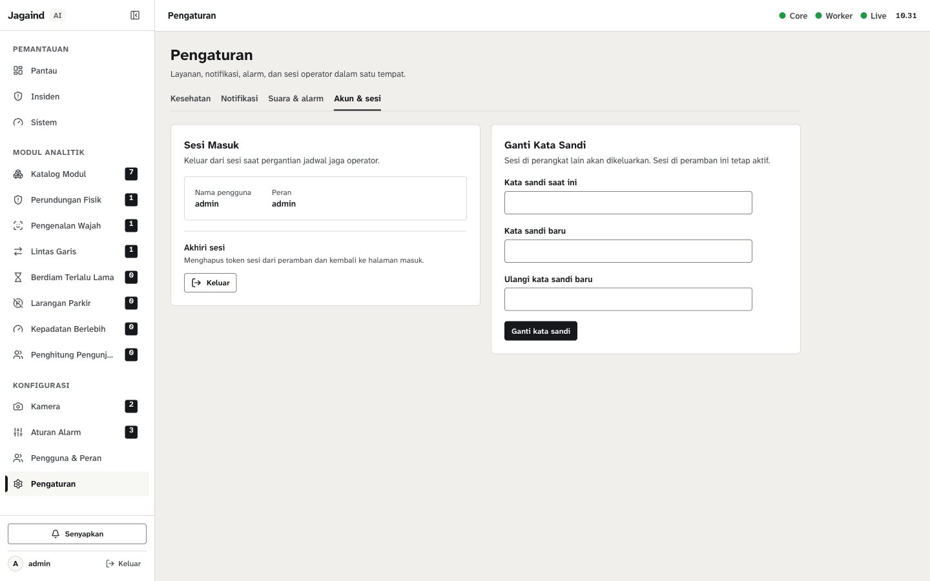Collapse the sidebar panel icon
The height and width of the screenshot is (581, 930).
135,15
